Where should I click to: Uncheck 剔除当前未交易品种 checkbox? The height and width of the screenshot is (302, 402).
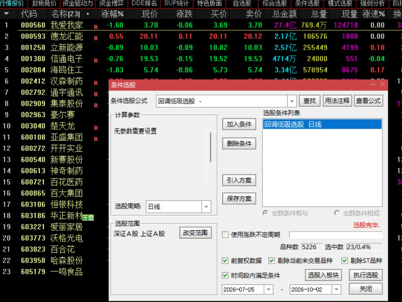[x=271, y=261]
